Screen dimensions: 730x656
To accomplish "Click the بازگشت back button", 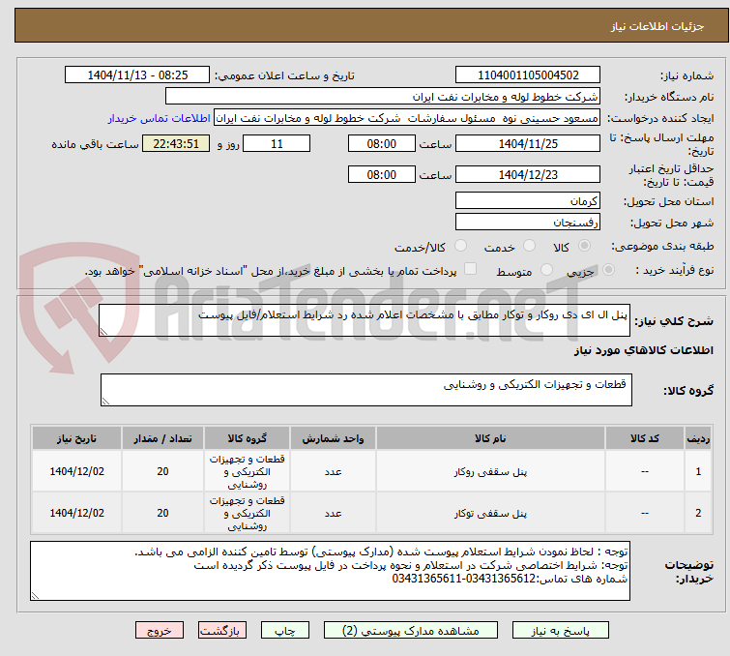I will [x=222, y=631].
